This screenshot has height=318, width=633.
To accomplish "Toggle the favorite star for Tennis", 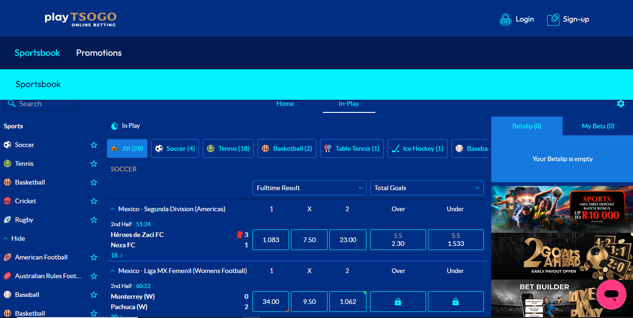I will 94,164.
